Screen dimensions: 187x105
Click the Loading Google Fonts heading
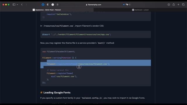[57, 92]
